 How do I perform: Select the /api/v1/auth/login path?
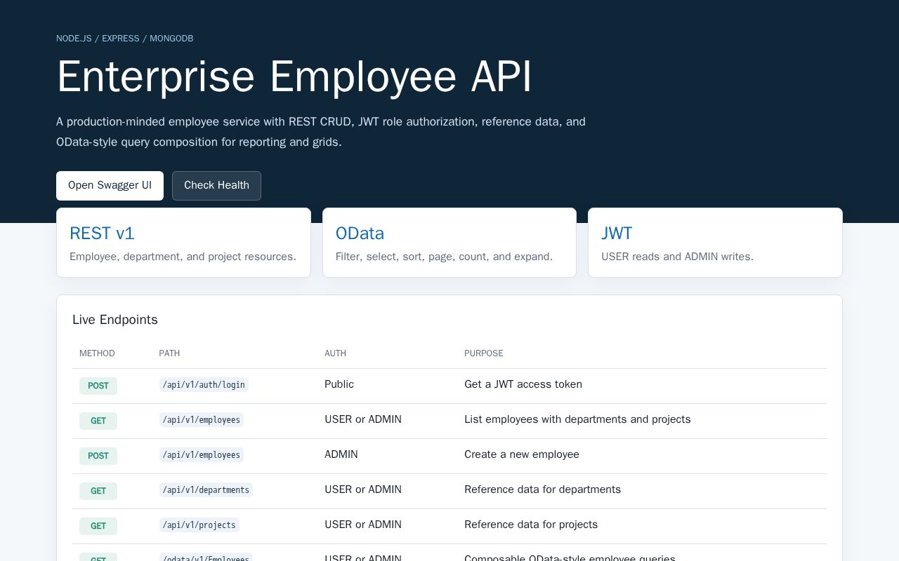204,384
